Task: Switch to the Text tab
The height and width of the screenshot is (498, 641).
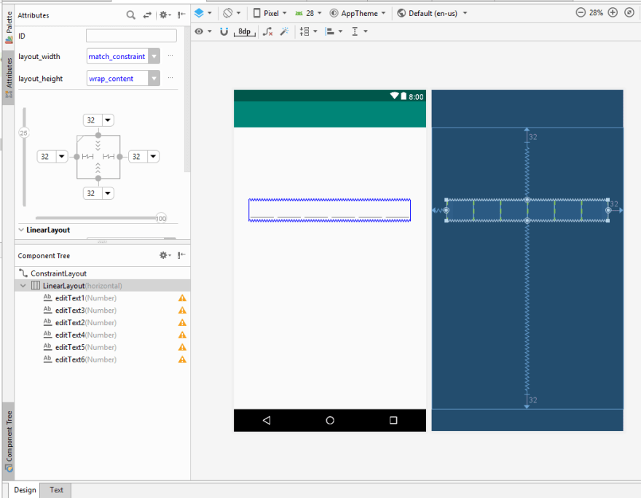Action: 56,490
